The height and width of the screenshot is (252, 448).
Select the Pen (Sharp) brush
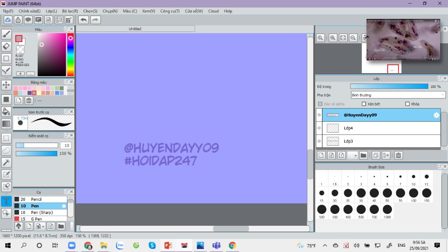tap(40, 212)
